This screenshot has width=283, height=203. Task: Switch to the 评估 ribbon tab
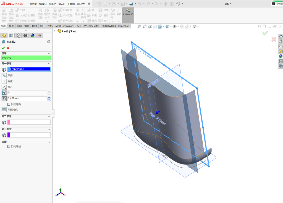pyautogui.click(x=50, y=26)
